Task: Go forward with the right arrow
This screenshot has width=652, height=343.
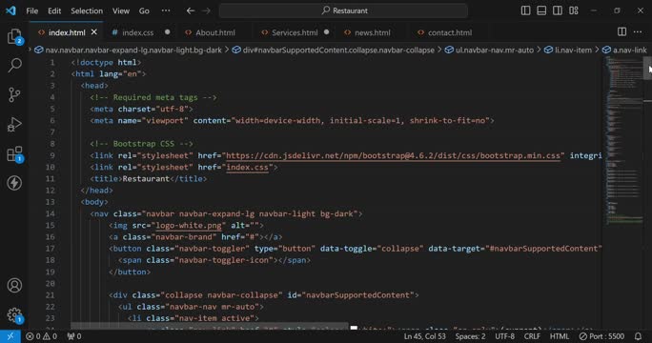Action: [206, 10]
